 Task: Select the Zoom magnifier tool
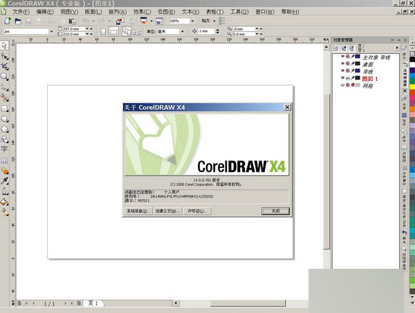tap(4, 77)
